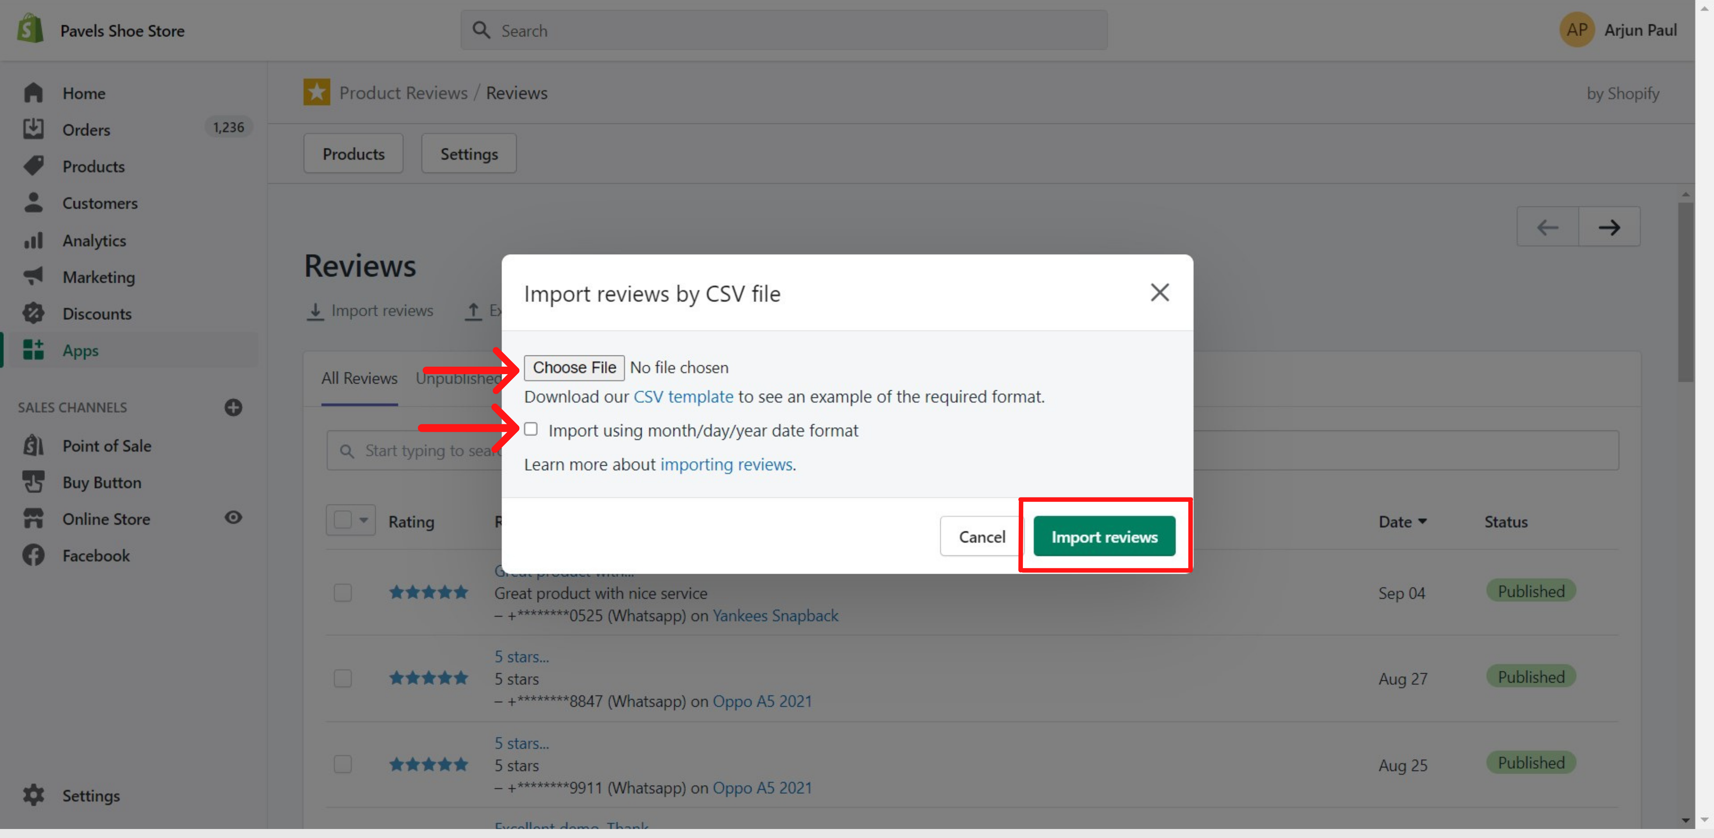The image size is (1714, 838).
Task: Open Settings gear at sidebar bottom
Action: coord(33,795)
